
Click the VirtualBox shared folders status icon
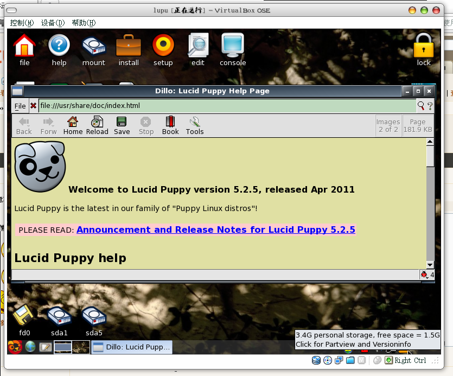coord(350,360)
